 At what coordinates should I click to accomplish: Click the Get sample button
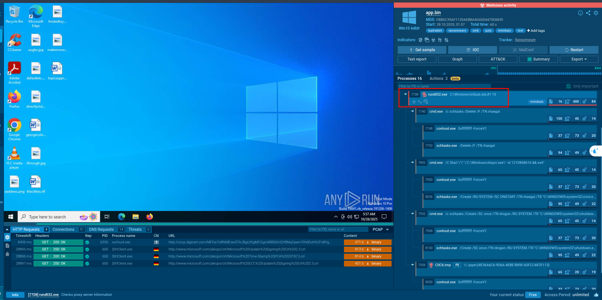pos(422,50)
